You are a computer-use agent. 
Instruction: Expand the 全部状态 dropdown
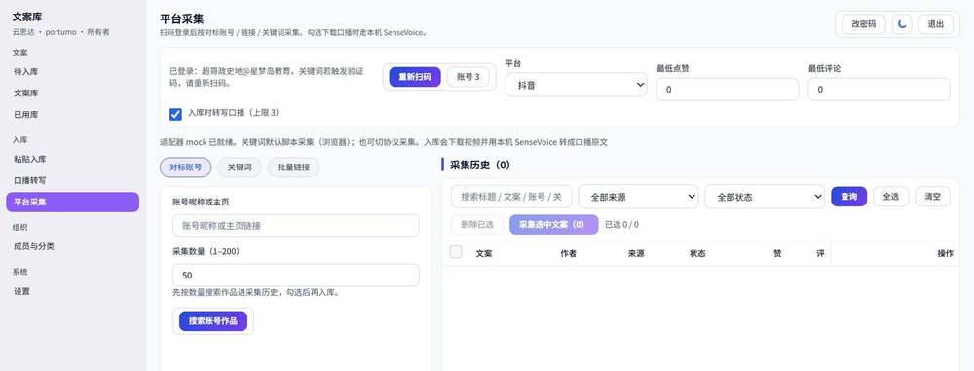click(765, 197)
